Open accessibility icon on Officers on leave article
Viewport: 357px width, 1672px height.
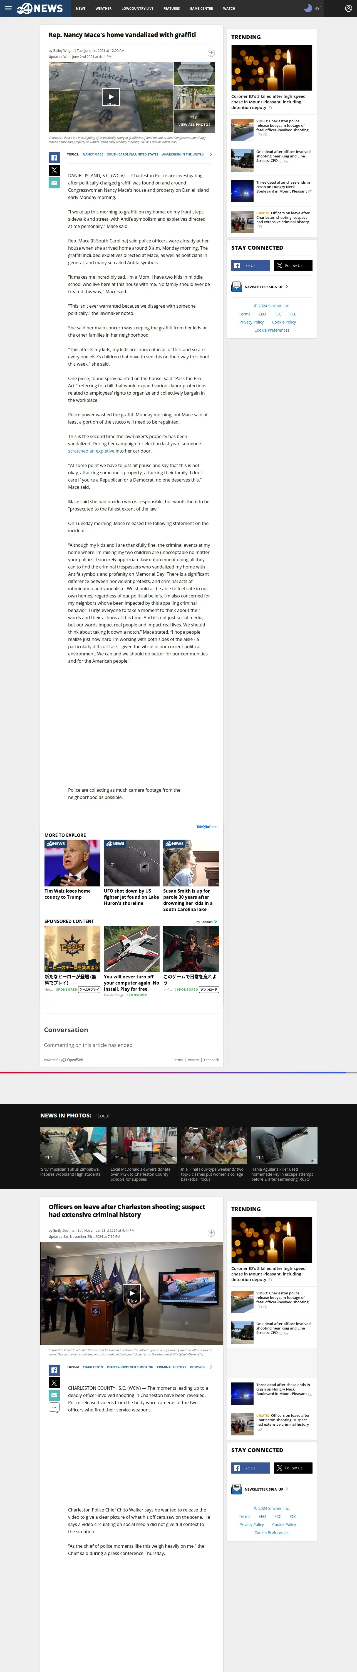point(211,1233)
